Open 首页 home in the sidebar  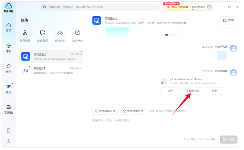click(x=8, y=27)
